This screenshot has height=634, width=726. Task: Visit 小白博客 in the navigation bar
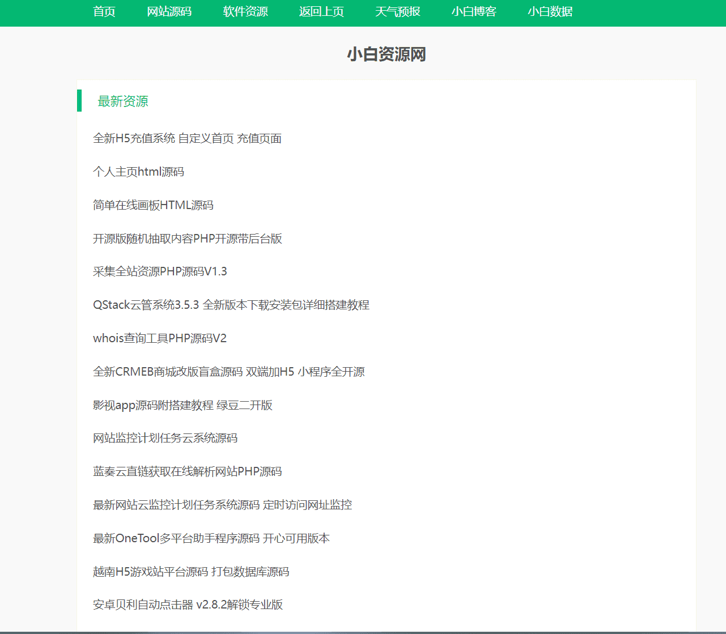tap(474, 11)
